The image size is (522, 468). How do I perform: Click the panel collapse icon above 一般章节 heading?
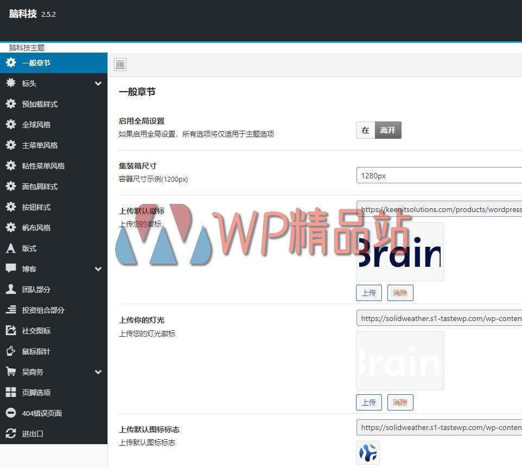tap(120, 64)
